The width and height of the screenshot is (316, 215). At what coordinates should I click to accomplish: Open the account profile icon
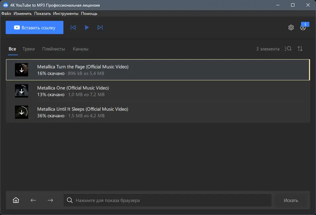(x=303, y=28)
